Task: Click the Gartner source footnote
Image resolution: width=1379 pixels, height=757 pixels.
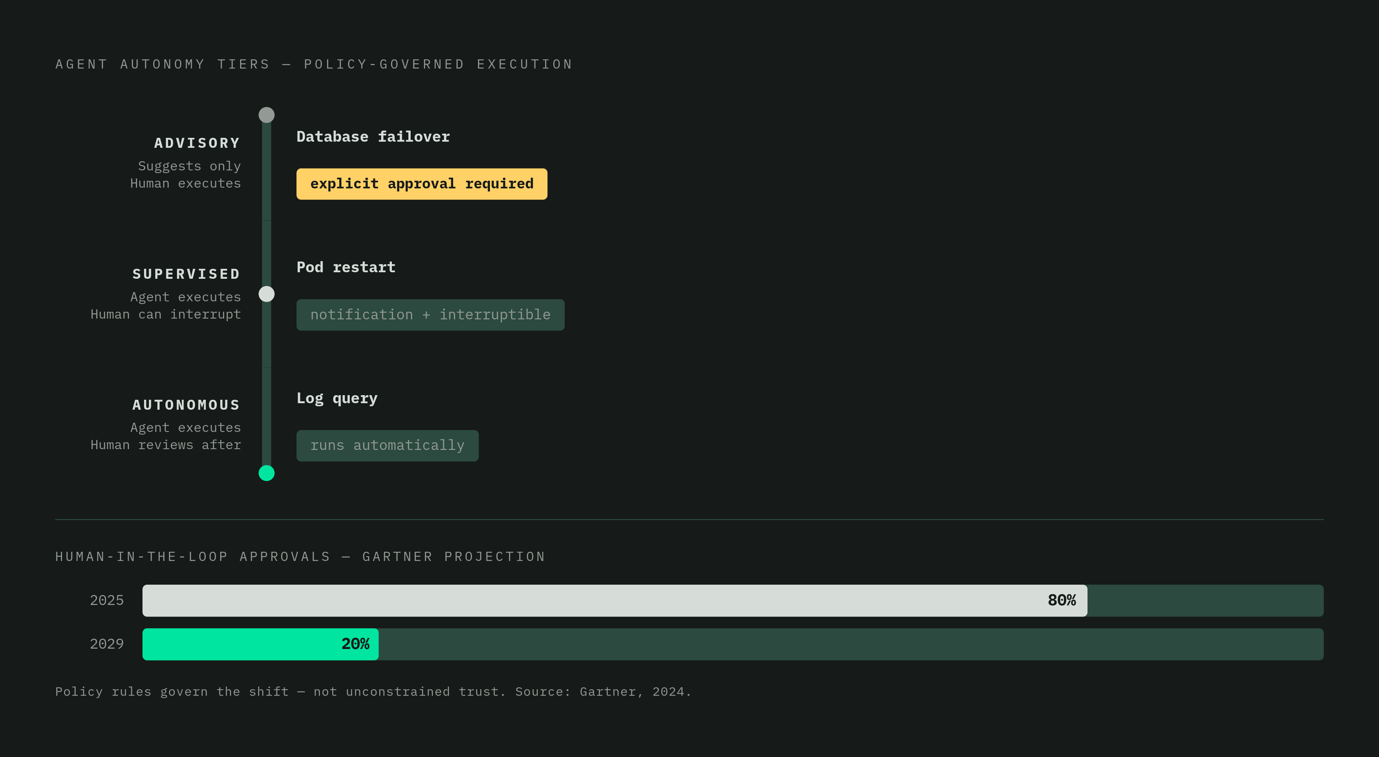Action: (x=373, y=692)
